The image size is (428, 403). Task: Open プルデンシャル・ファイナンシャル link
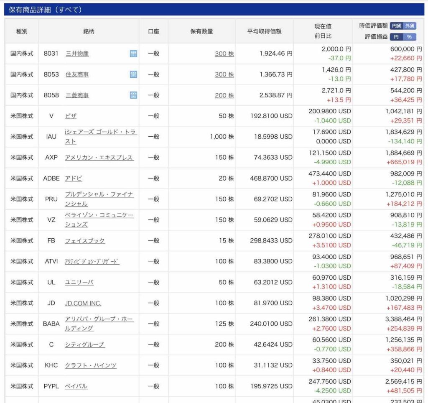point(99,199)
